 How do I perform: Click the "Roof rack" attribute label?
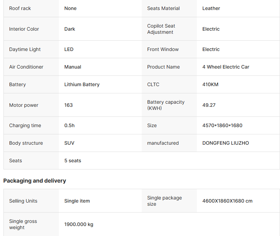[x=20, y=8]
